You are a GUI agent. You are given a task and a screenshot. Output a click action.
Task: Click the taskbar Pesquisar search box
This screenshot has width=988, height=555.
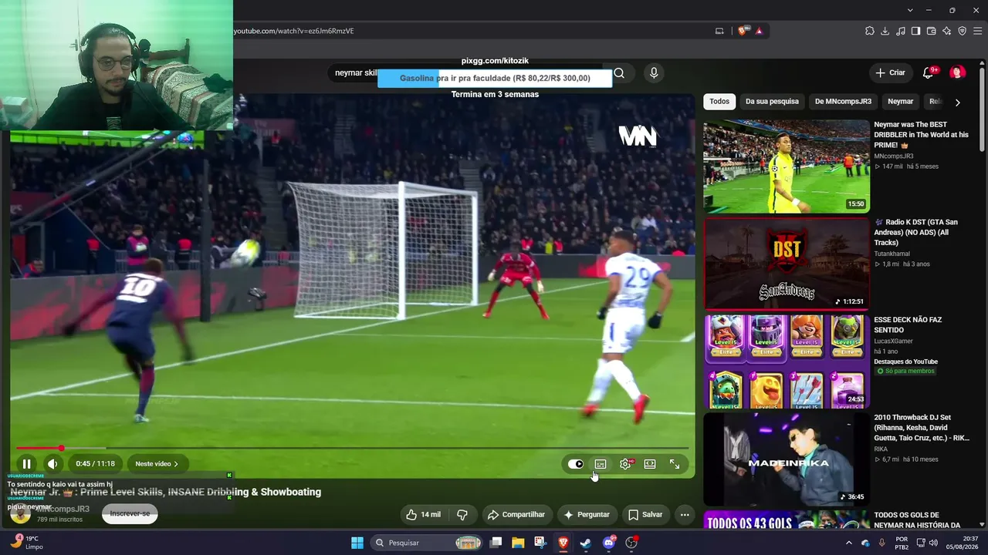pyautogui.click(x=427, y=543)
